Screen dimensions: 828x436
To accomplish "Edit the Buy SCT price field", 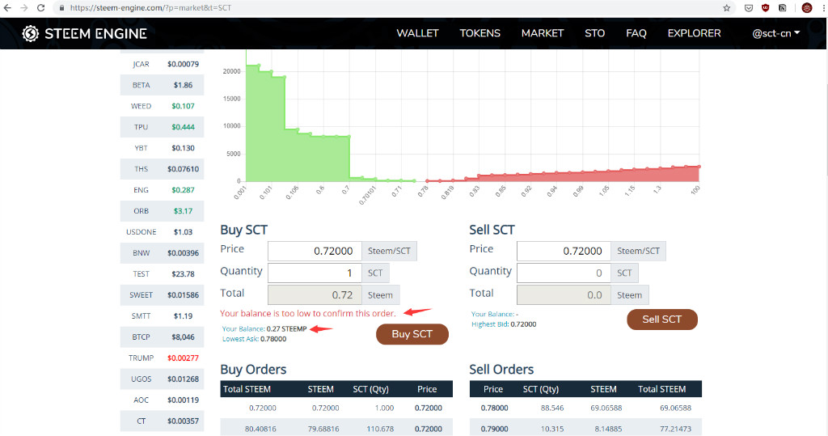I will [x=315, y=251].
